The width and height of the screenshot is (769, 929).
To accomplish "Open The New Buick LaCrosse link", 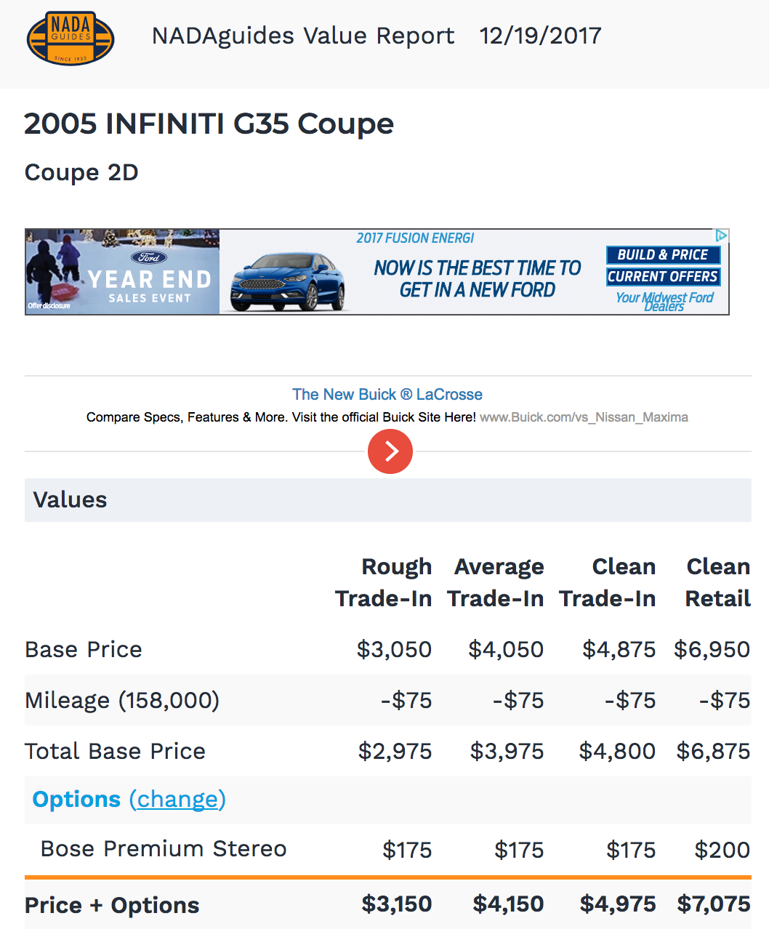I will (387, 395).
